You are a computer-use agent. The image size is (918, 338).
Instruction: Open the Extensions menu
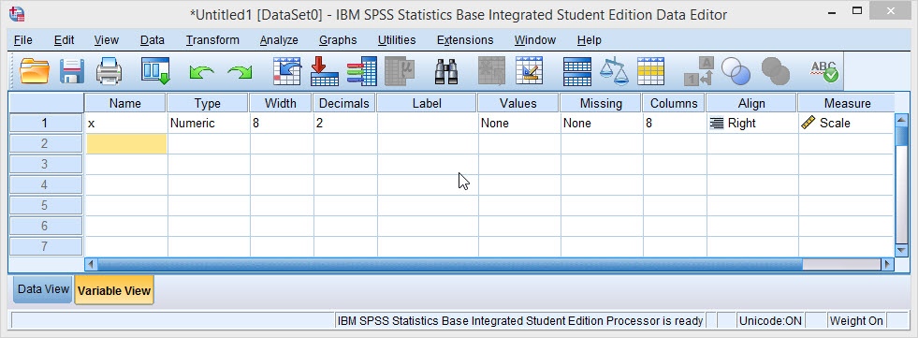click(465, 40)
